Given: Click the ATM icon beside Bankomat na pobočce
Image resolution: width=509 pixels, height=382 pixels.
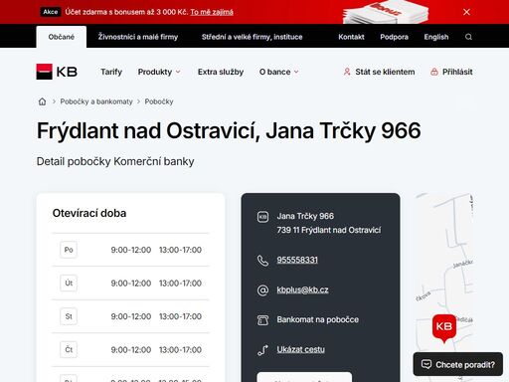Looking at the screenshot, I should coord(262,320).
